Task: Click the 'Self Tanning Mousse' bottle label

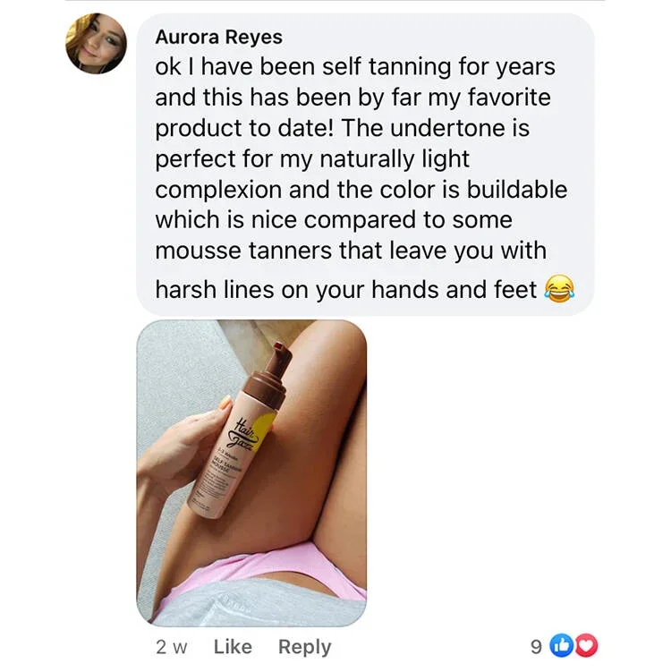Action: click(x=226, y=465)
